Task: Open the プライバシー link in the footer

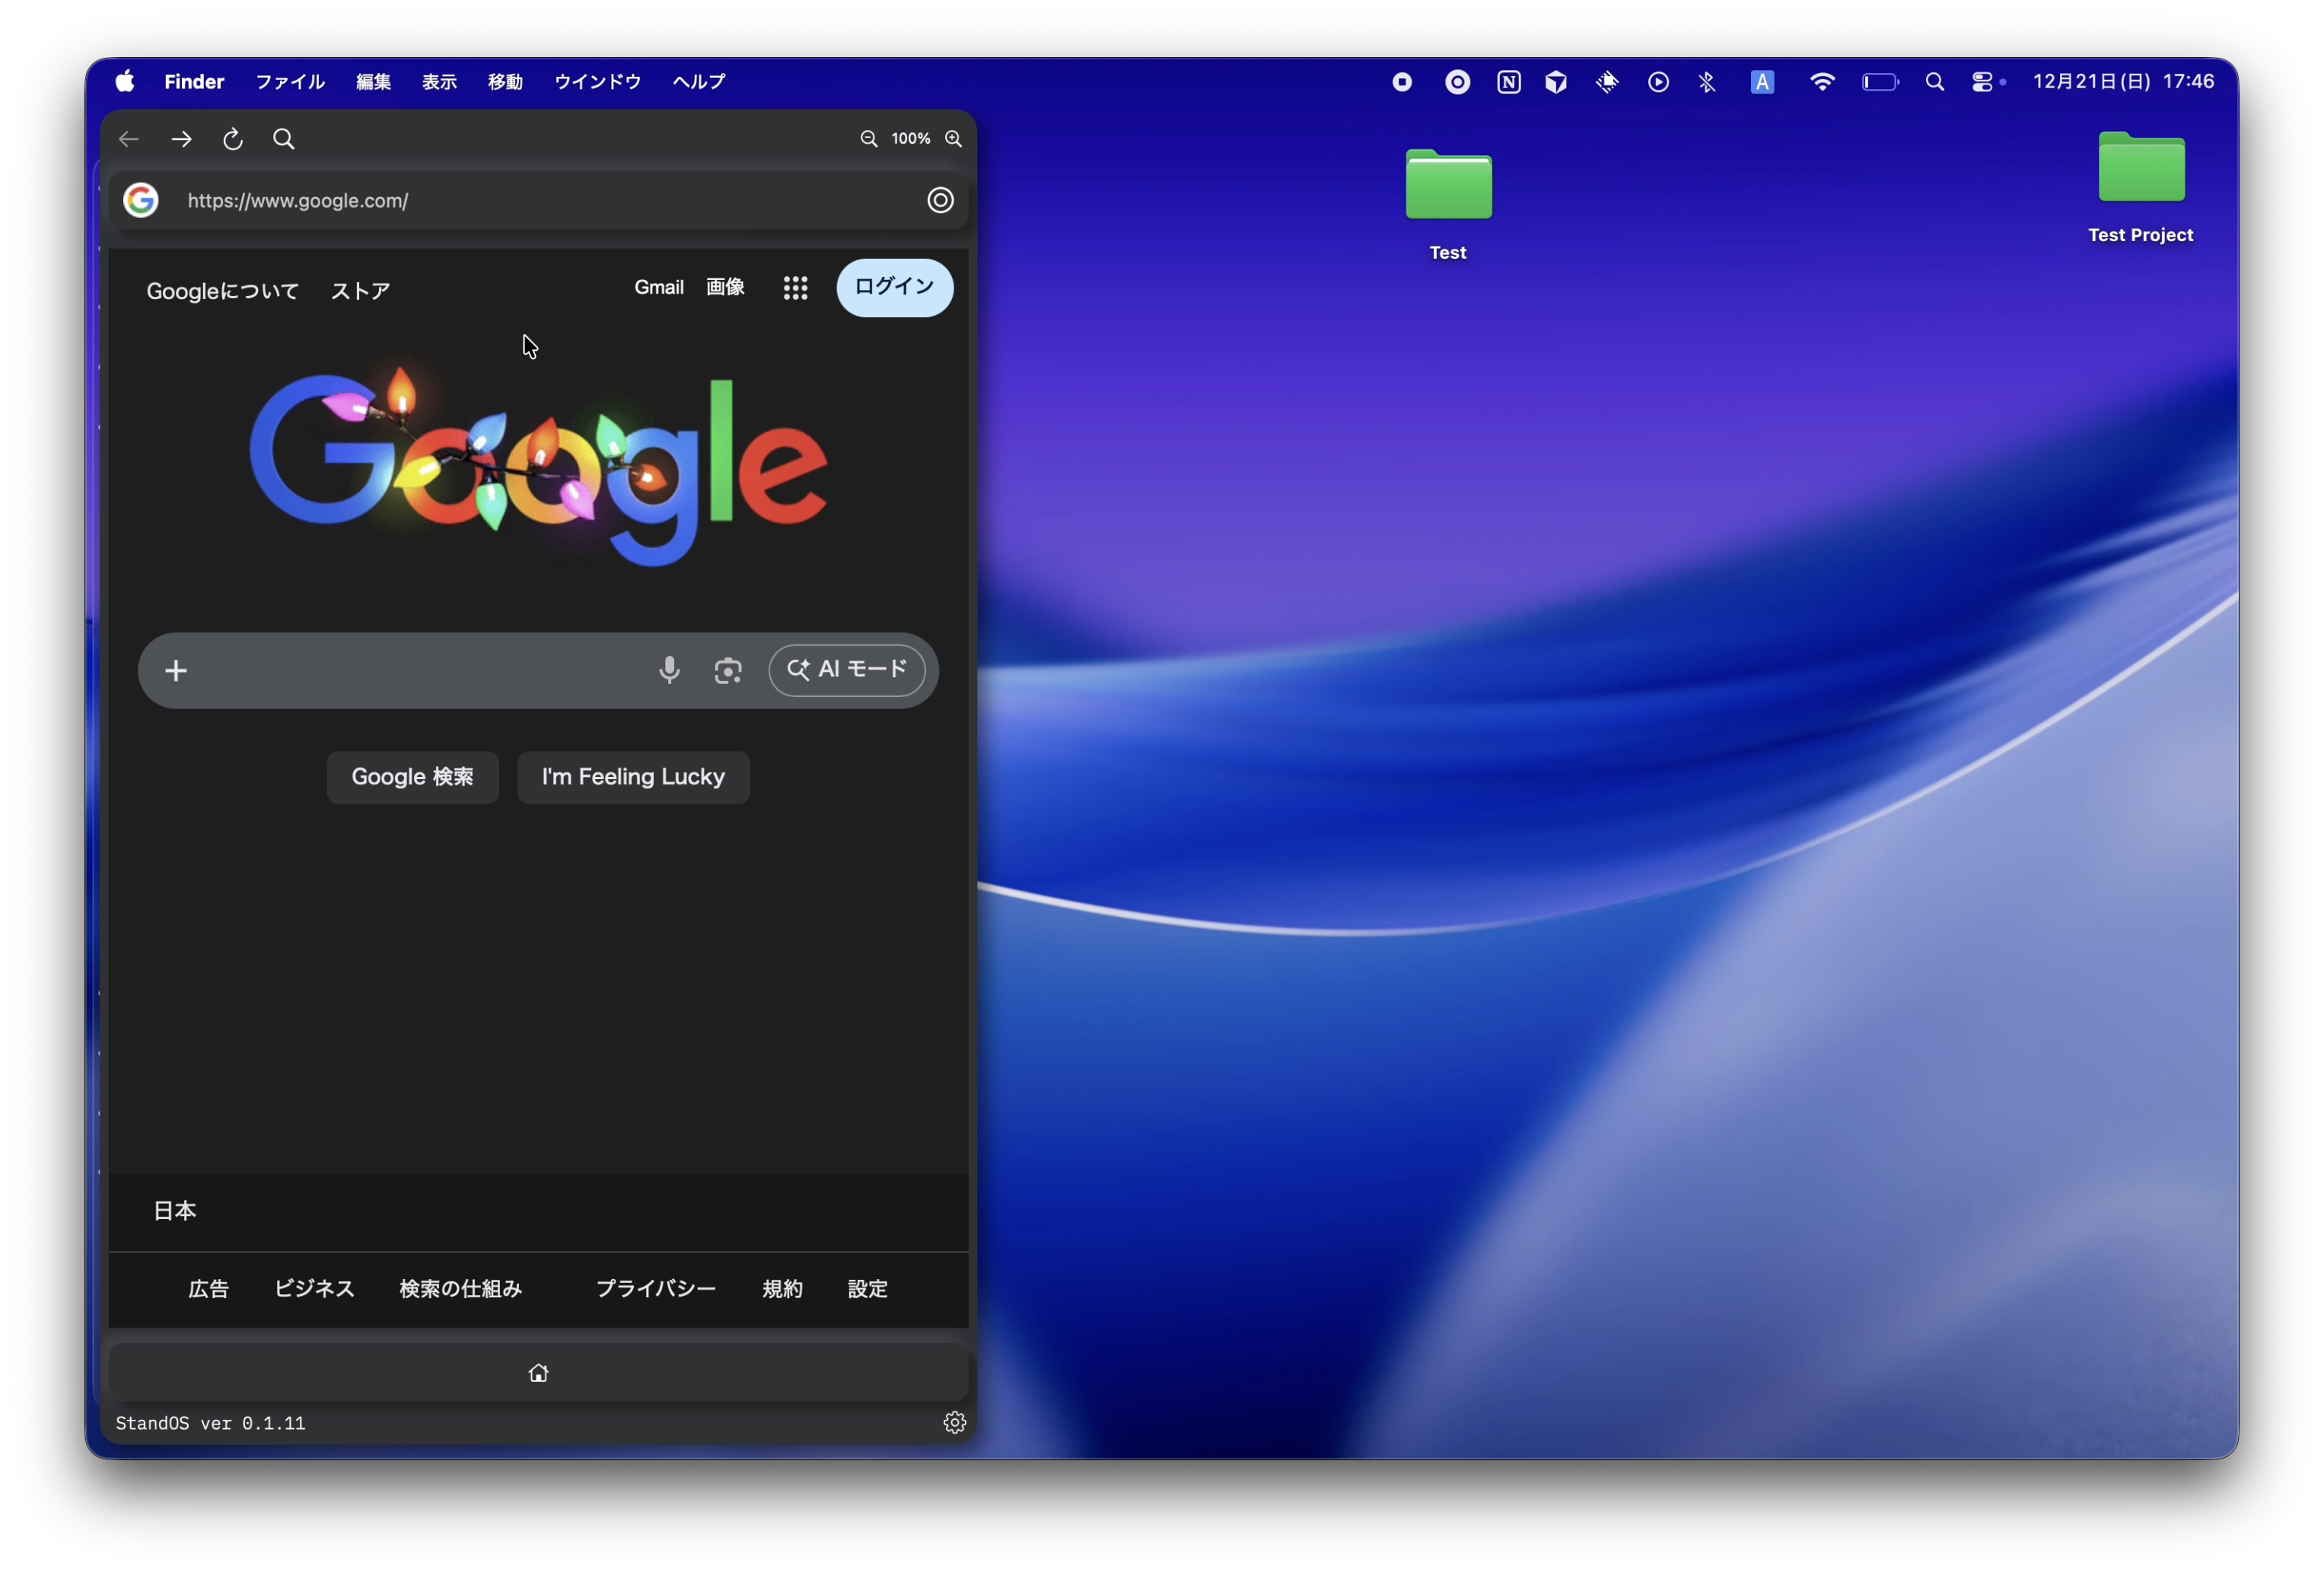Action: [655, 1289]
